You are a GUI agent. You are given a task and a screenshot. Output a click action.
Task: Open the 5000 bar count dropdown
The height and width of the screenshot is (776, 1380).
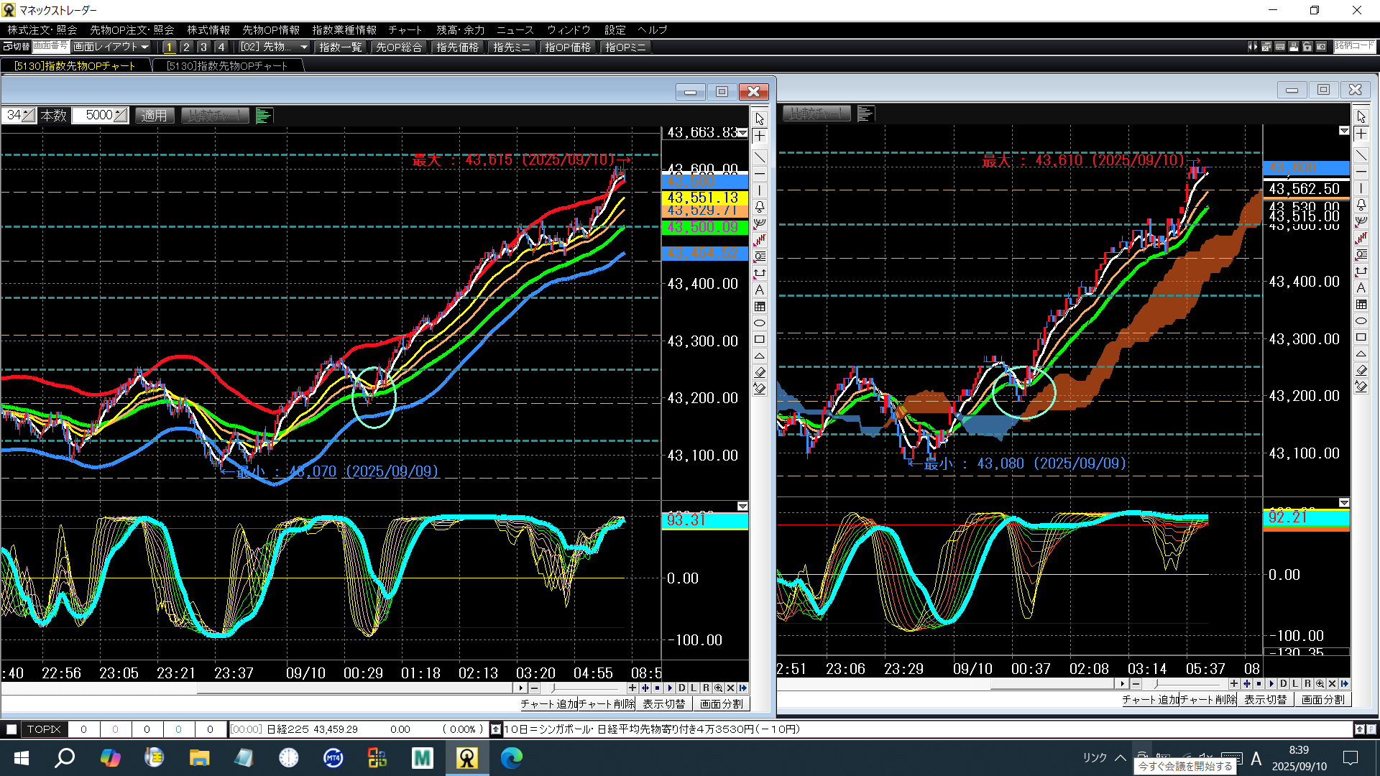coord(121,115)
